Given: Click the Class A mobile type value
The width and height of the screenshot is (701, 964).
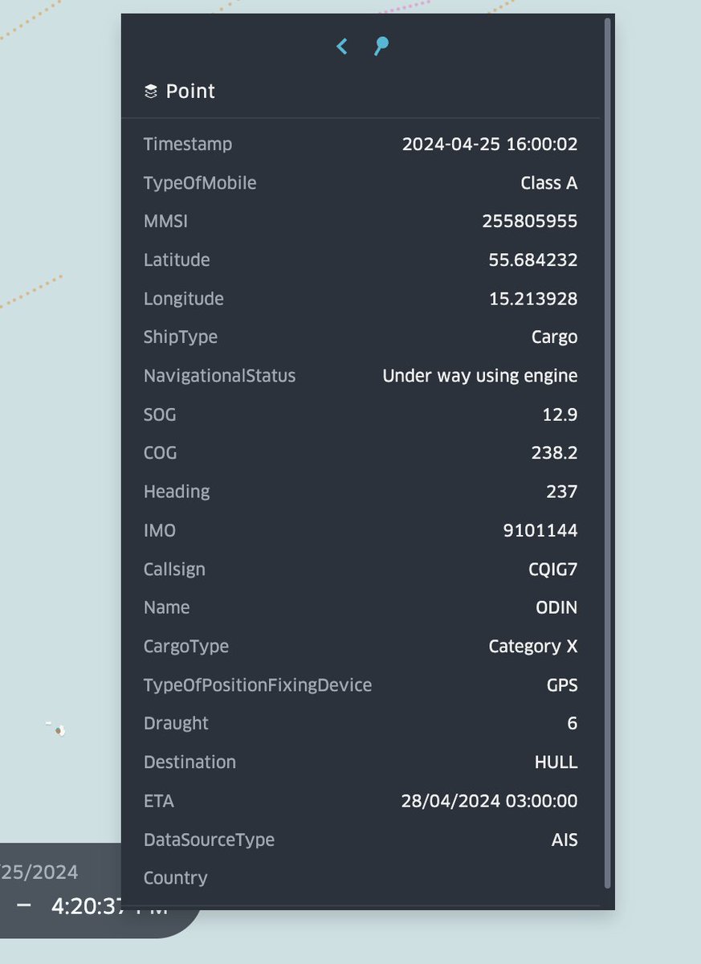Looking at the screenshot, I should [x=549, y=183].
